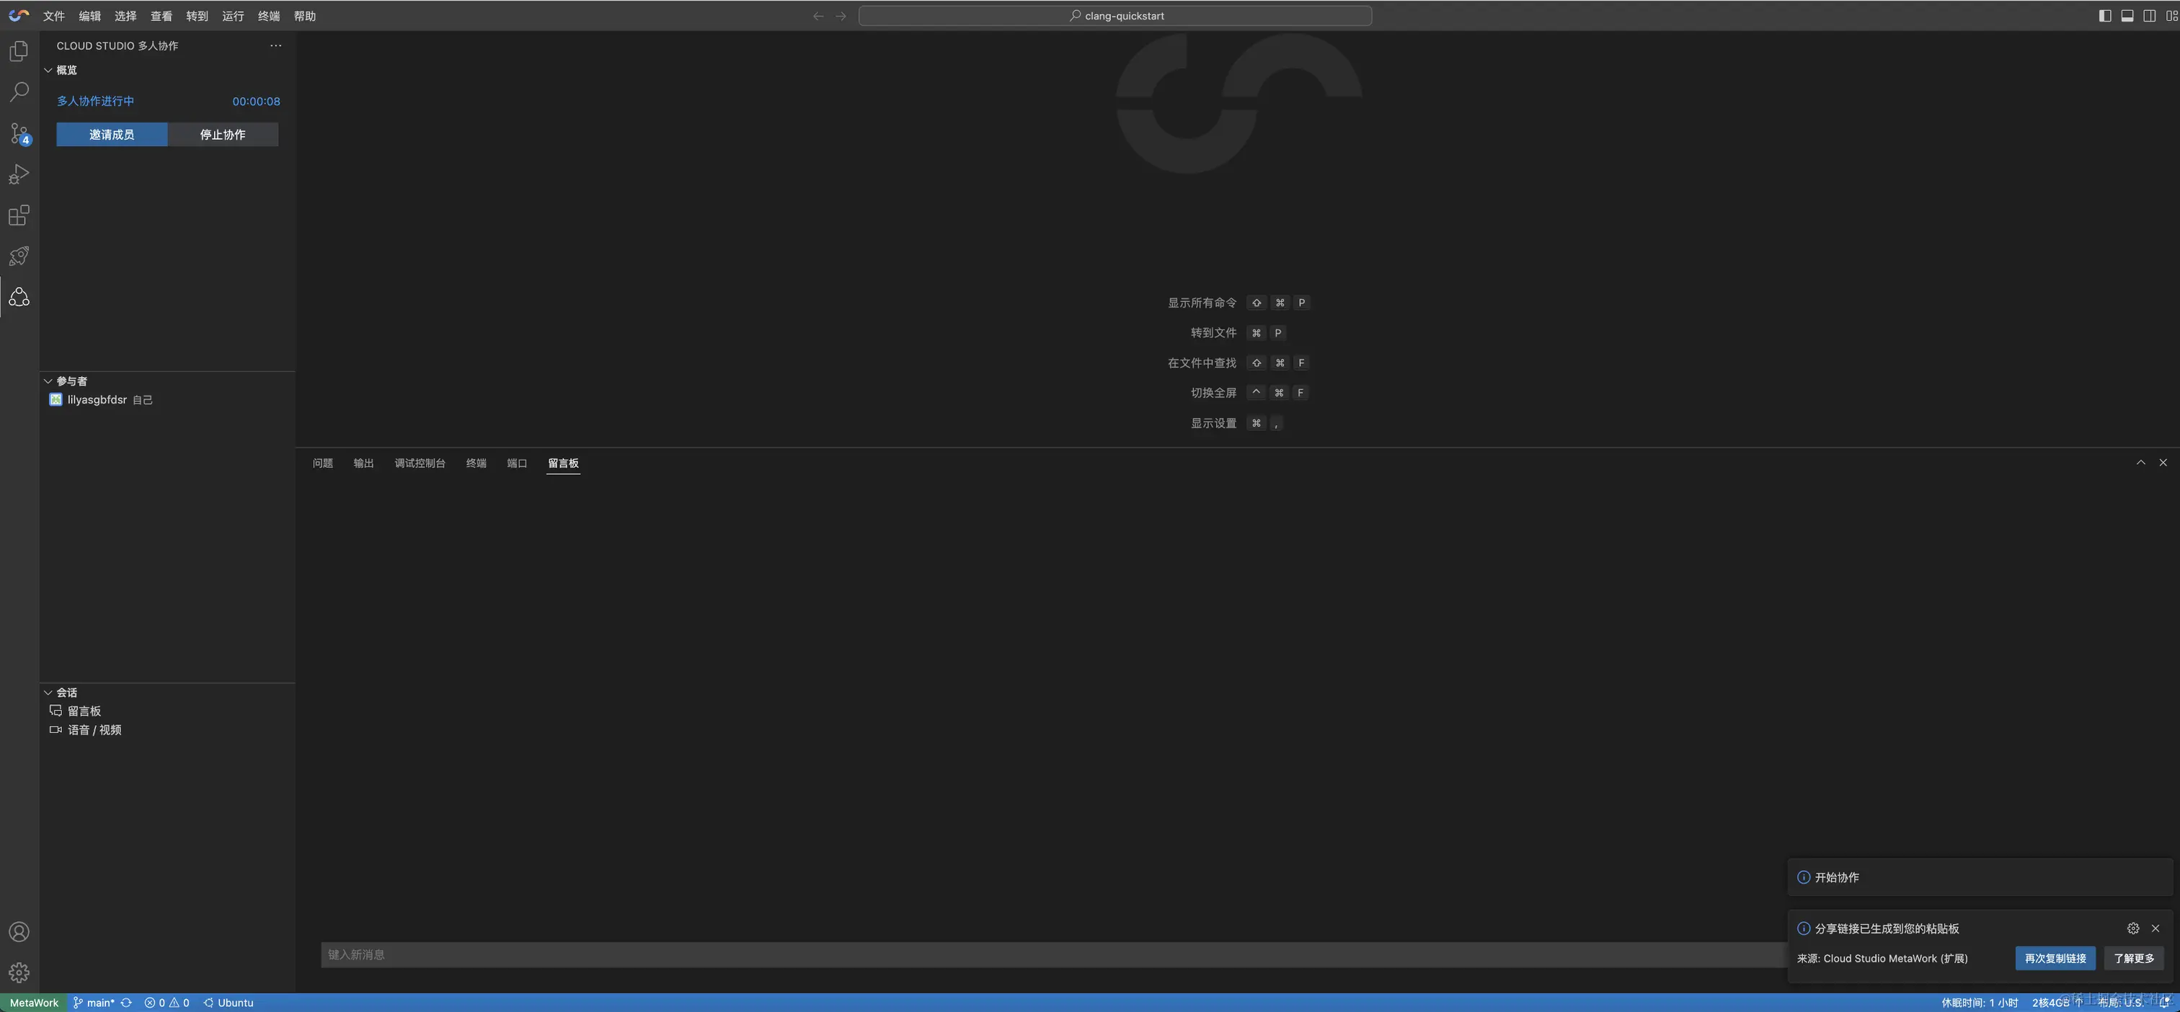The height and width of the screenshot is (1012, 2180).
Task: Toggle the primary sidebar layout icon
Action: click(2105, 15)
